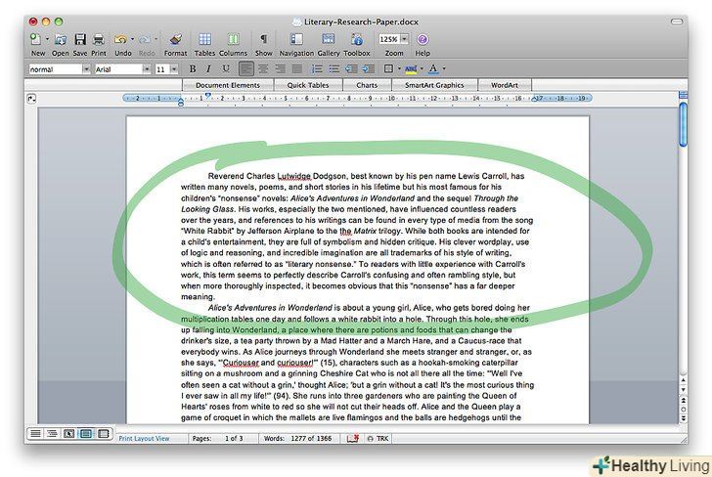Select Justify alignment
The width and height of the screenshot is (712, 477).
297,69
